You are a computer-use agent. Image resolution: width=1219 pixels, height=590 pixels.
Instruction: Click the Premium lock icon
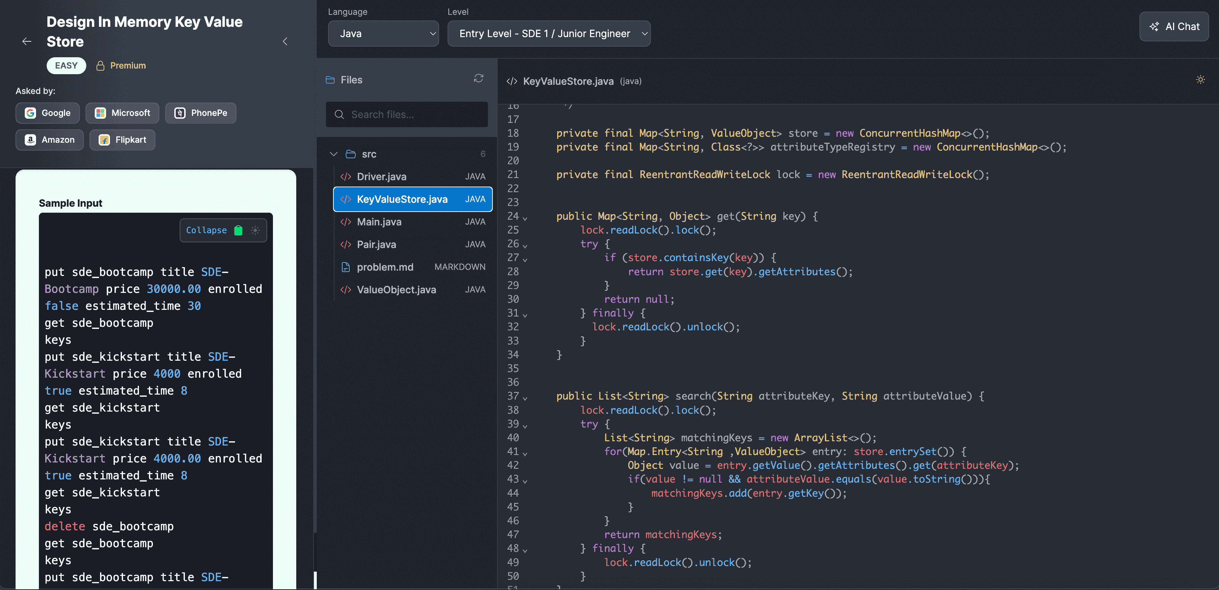pyautogui.click(x=100, y=66)
